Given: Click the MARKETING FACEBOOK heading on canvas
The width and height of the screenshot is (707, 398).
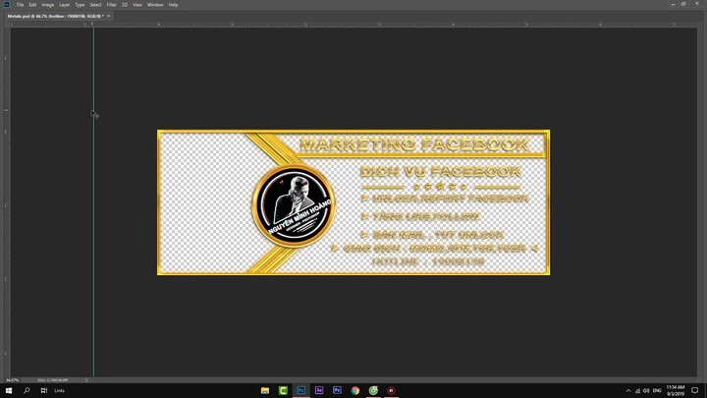Looking at the screenshot, I should pyautogui.click(x=413, y=144).
